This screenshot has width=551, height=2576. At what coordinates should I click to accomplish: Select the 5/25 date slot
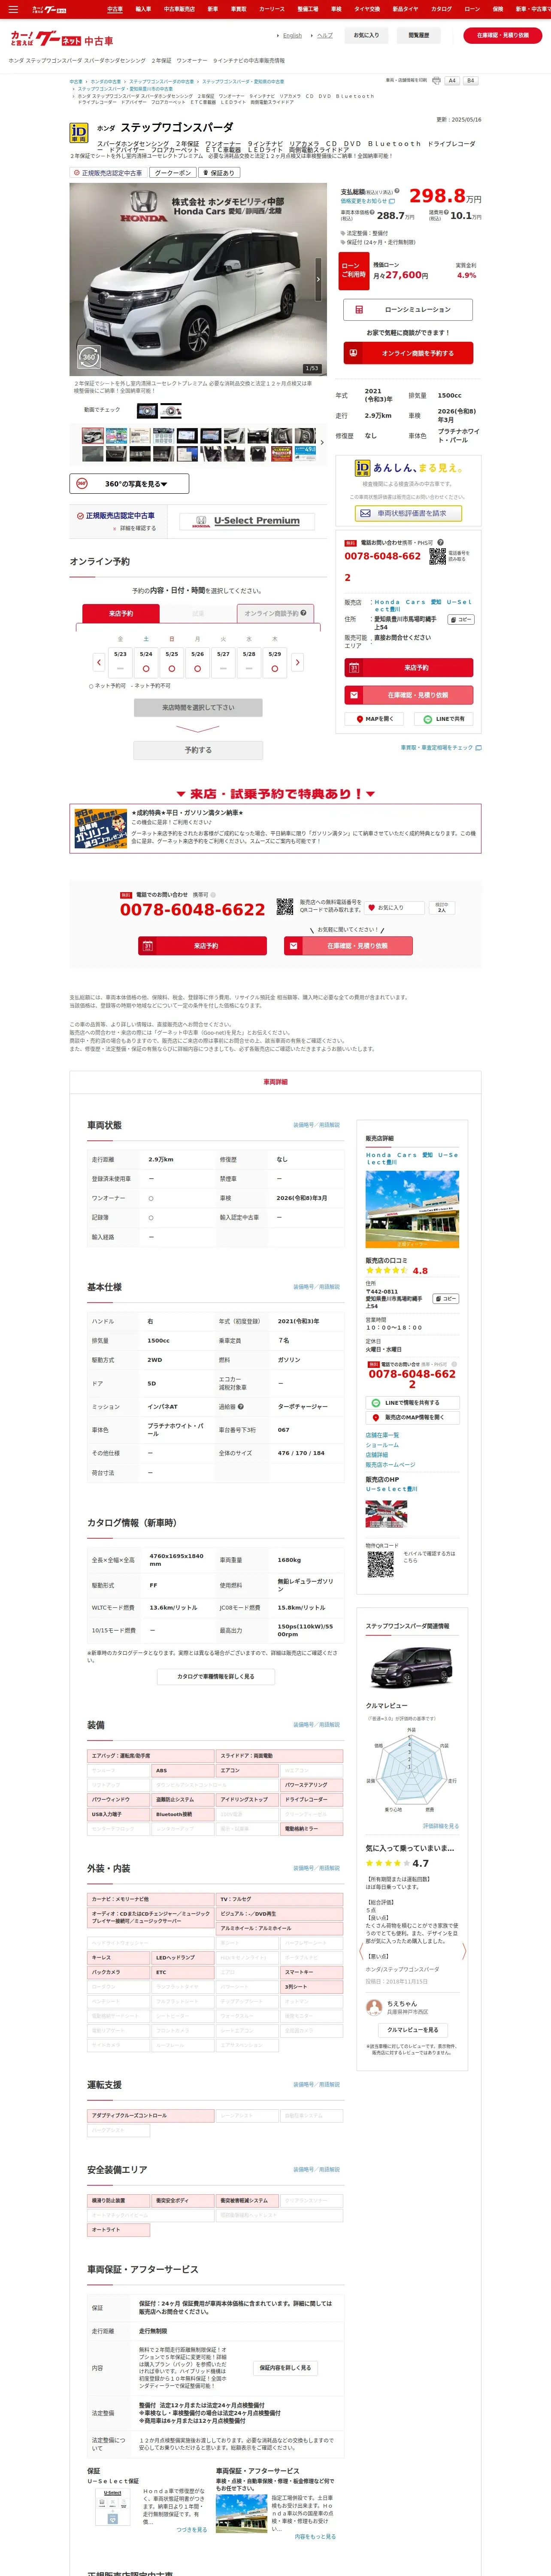point(172,662)
